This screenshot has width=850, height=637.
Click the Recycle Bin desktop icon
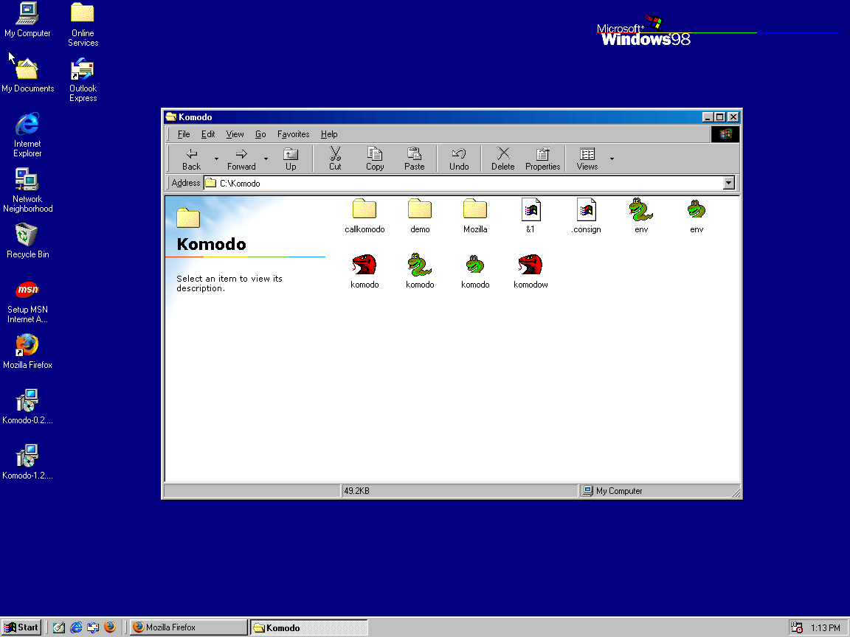(27, 236)
